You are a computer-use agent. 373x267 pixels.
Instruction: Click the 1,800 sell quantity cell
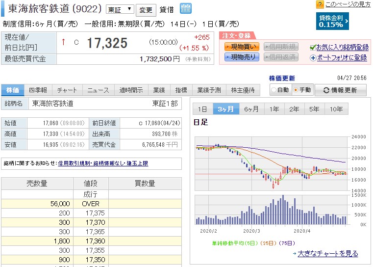(37, 241)
